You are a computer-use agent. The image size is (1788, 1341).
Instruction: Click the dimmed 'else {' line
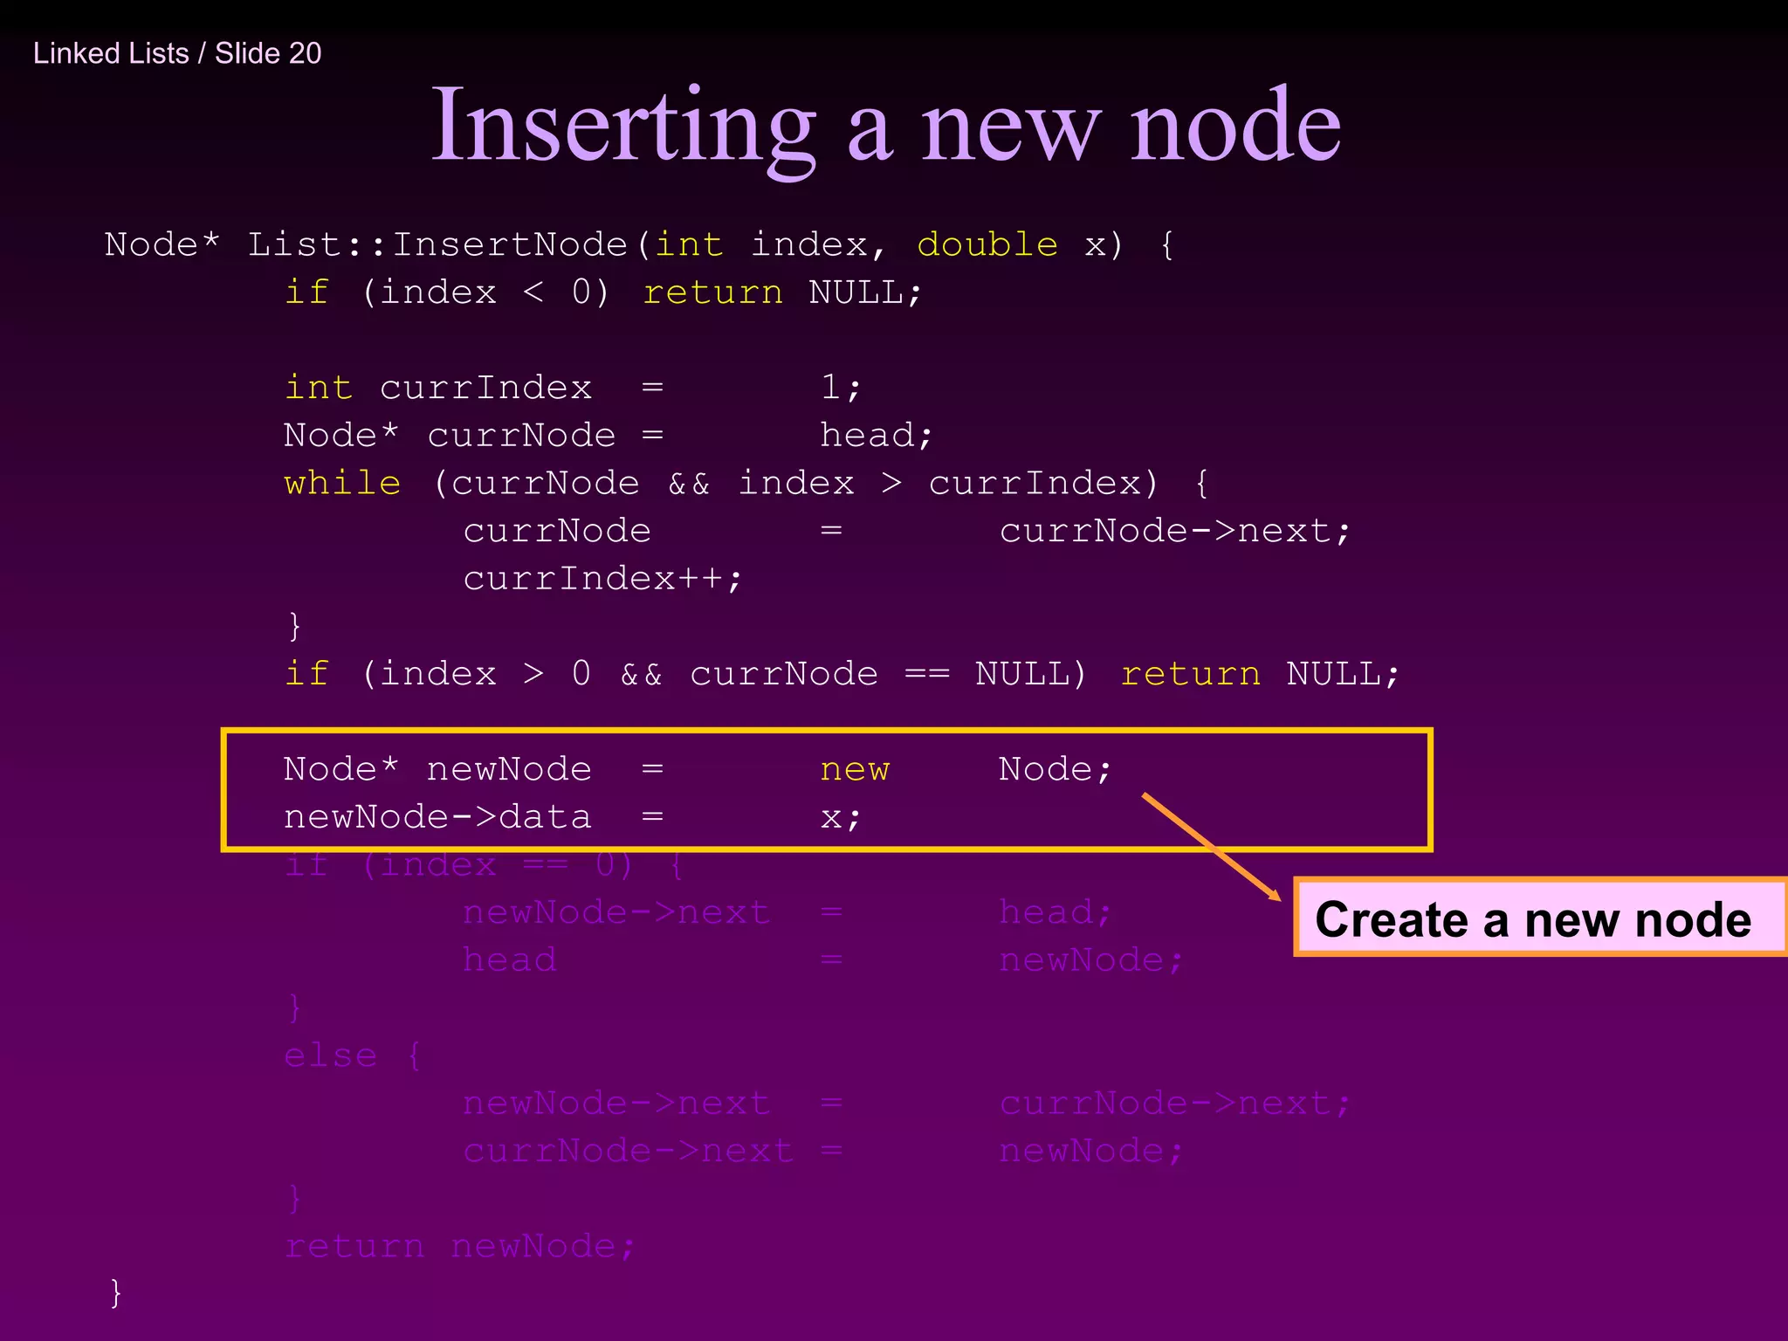coord(353,1056)
